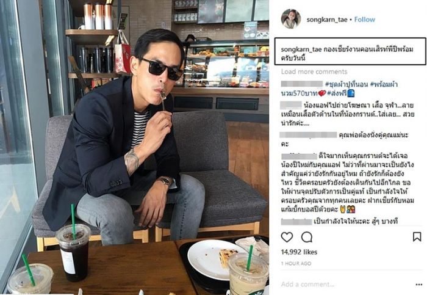Open blurred commenter name before ดีใจมาก comment
427x295 pixels.
click(x=300, y=156)
